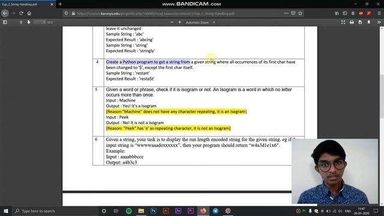Go back to the previous page

(x=5, y=13)
